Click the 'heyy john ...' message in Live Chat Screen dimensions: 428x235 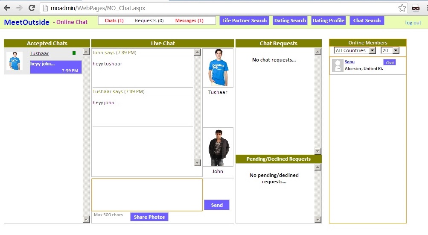coord(106,103)
